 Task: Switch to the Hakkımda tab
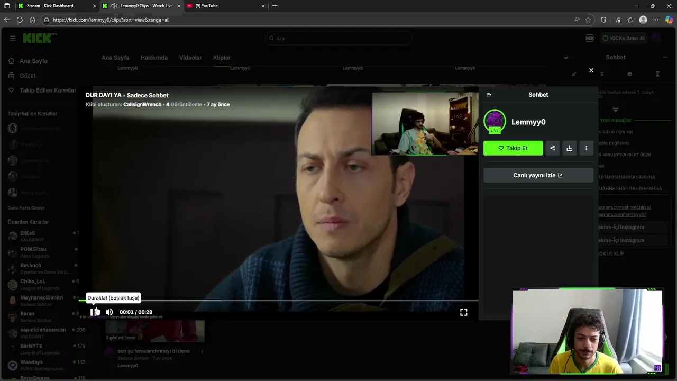(154, 58)
